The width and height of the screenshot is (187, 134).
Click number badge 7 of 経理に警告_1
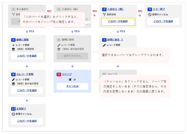[x=104, y=40]
